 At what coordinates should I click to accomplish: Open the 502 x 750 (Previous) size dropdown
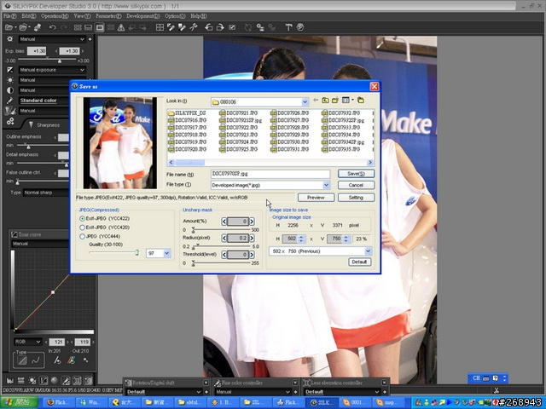pyautogui.click(x=368, y=251)
